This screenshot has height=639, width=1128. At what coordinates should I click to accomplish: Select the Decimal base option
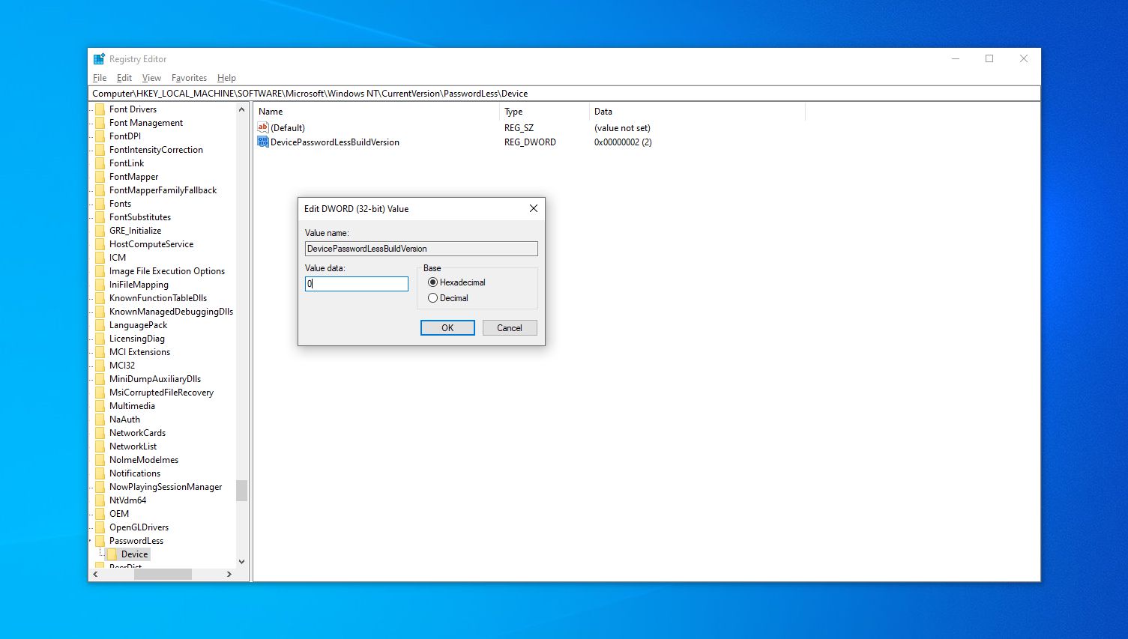(432, 298)
